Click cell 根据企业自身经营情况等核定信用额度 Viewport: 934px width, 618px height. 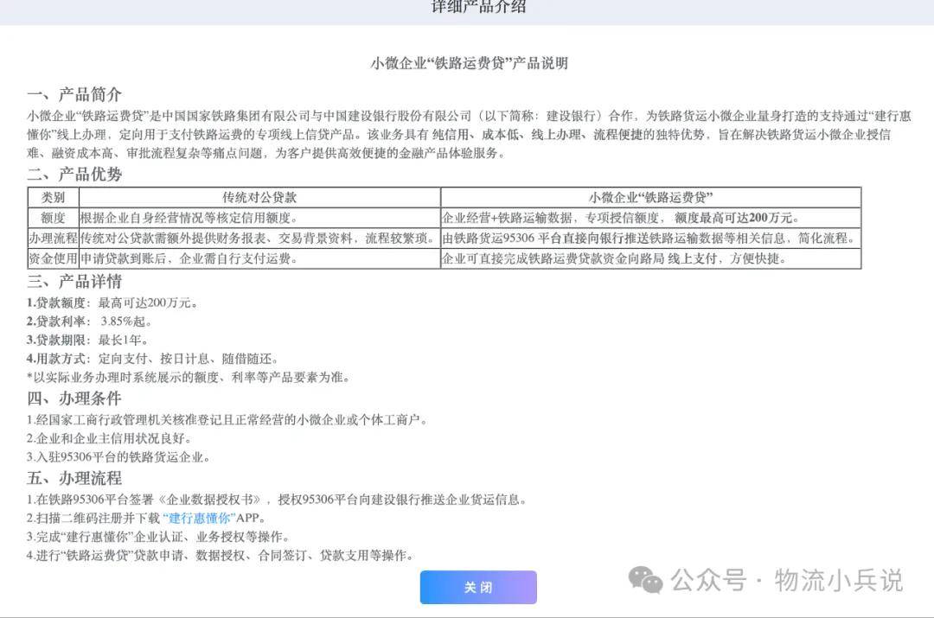coord(259,217)
